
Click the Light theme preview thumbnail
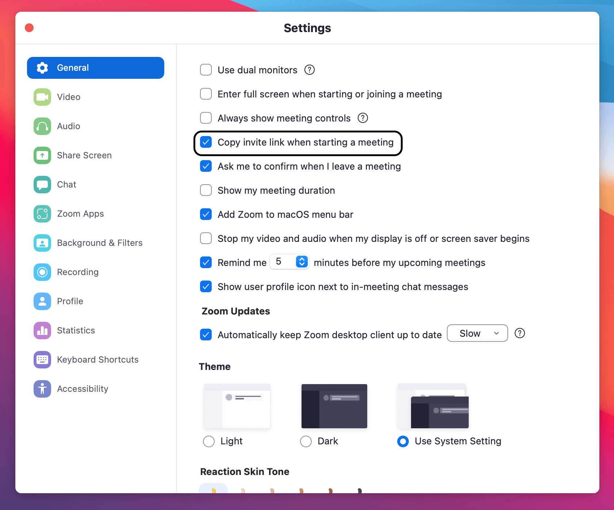pos(237,406)
